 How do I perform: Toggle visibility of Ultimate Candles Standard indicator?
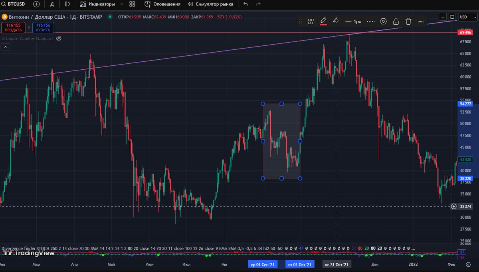tap(58, 39)
